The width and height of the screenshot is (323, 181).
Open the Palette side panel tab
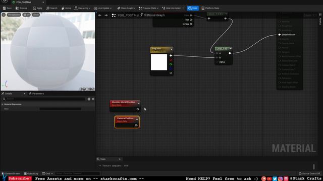(320, 20)
